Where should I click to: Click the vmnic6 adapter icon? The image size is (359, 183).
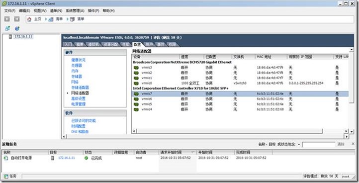[136, 99]
